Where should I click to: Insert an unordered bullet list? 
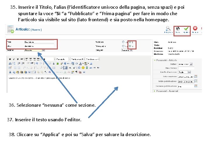19,64
